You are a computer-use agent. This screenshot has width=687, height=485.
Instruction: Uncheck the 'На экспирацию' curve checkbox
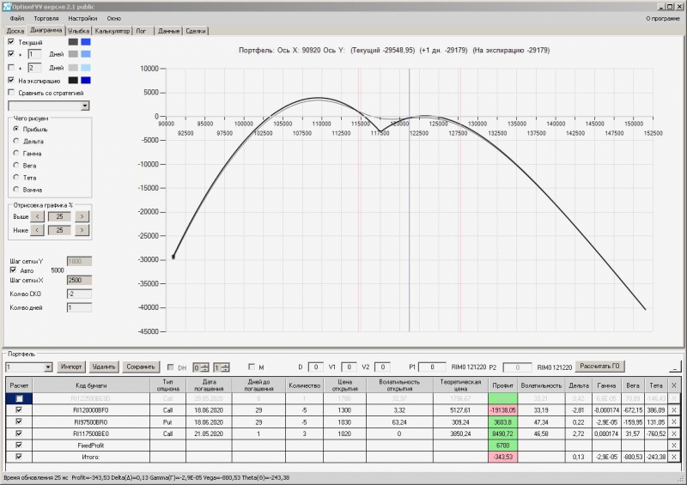[11, 80]
